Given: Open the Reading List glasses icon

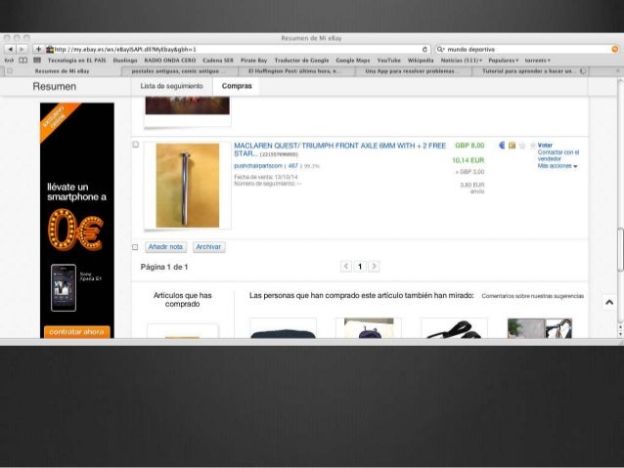Looking at the screenshot, I should (9, 61).
